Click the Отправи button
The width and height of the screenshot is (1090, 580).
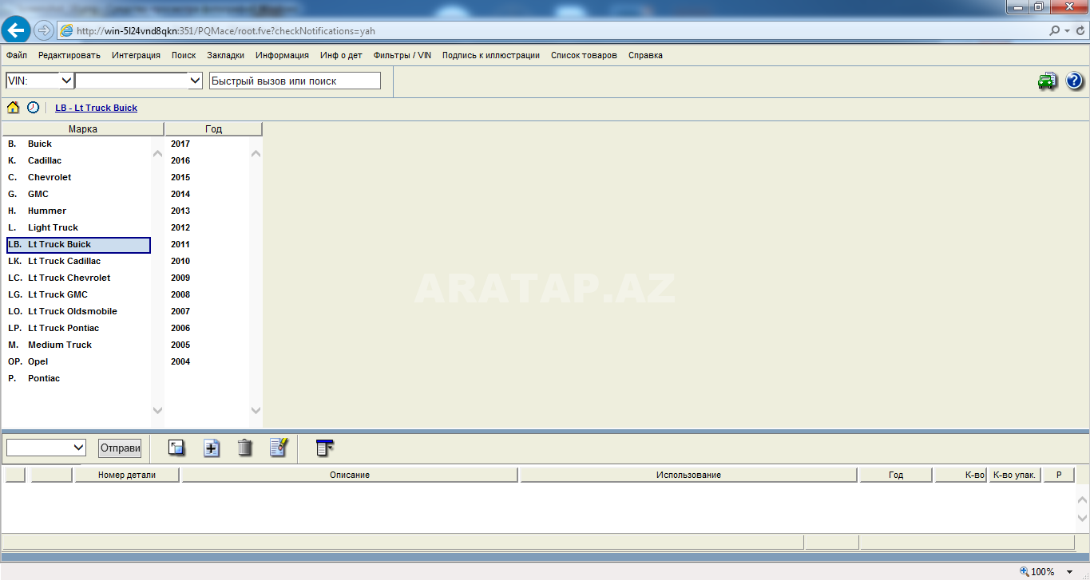click(120, 448)
